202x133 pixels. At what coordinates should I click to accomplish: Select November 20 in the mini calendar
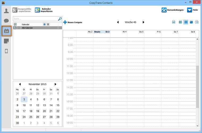pyautogui.click(x=44, y=111)
